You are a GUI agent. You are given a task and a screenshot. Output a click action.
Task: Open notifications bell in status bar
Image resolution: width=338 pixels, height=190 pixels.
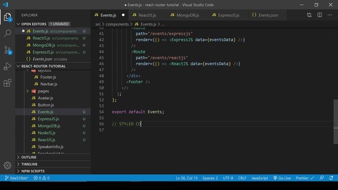(x=331, y=178)
